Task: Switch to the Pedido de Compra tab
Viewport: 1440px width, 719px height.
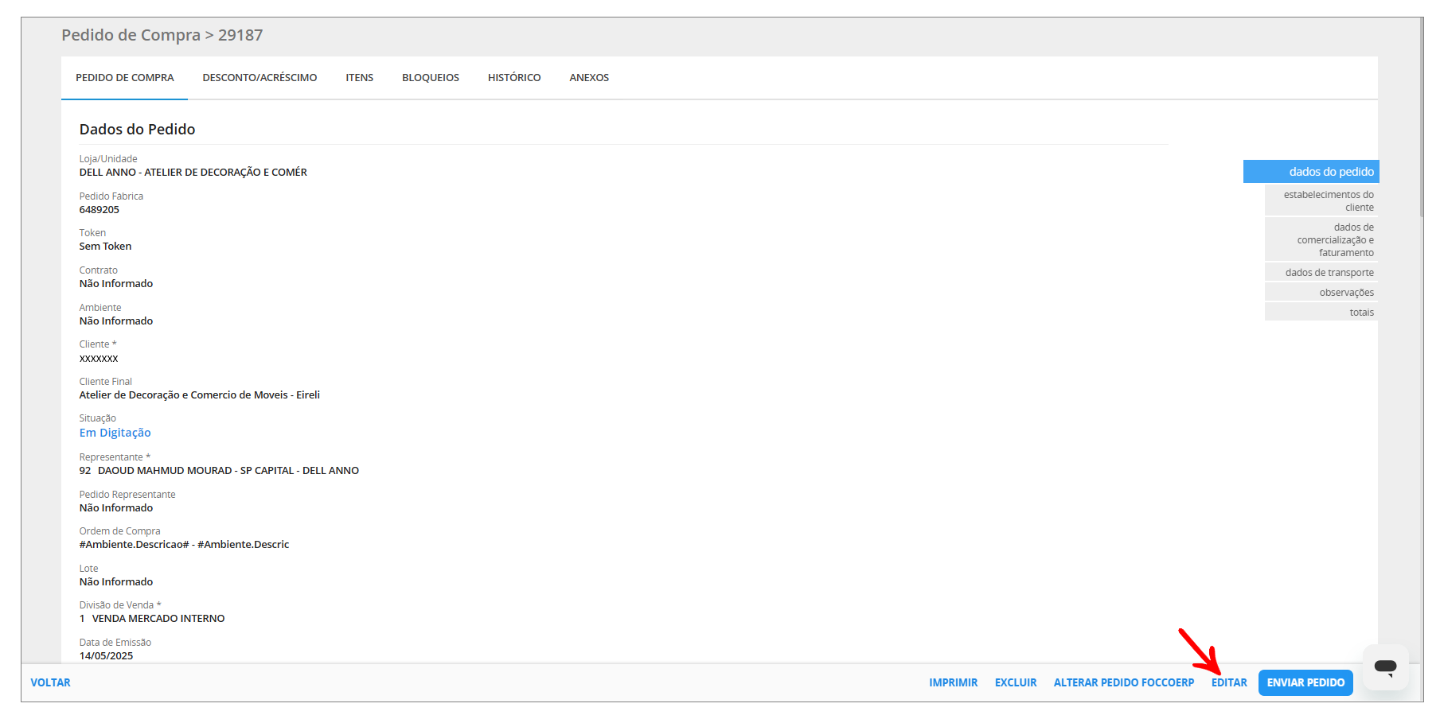Action: coord(125,78)
